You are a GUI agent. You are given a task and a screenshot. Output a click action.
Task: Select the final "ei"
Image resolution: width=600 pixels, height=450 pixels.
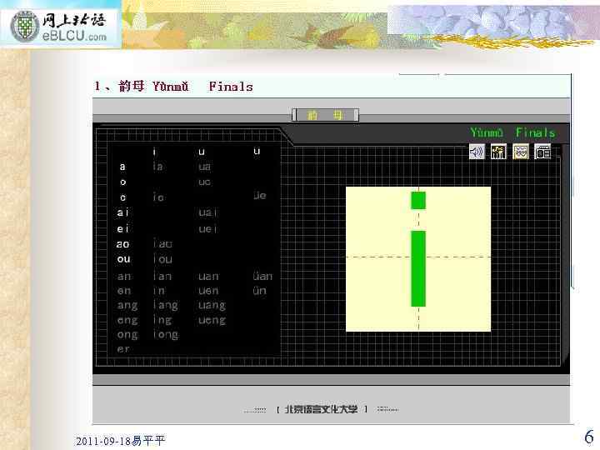(122, 229)
